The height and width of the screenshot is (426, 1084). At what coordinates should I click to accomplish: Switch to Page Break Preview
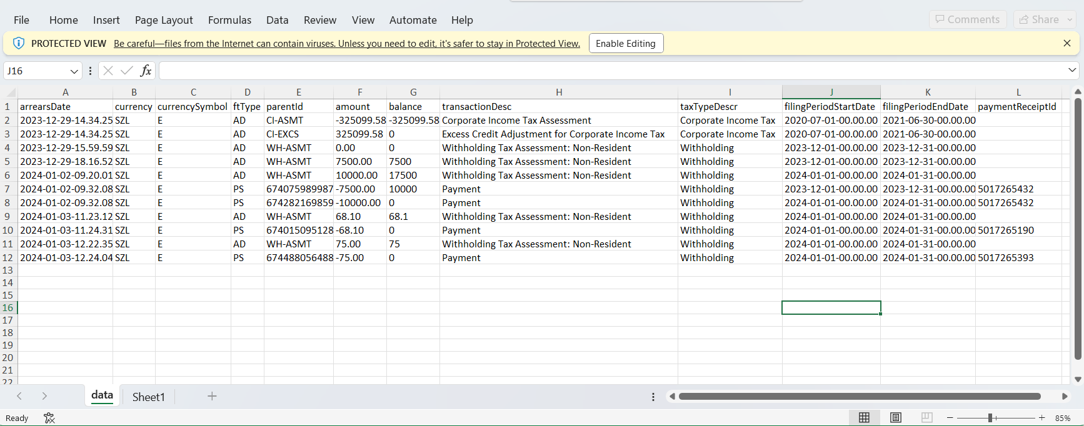[x=926, y=418]
